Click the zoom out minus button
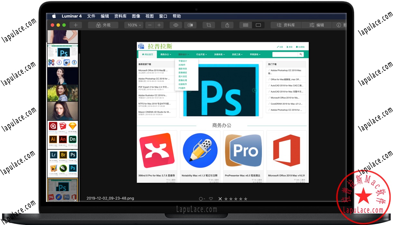Viewport: 393px width, 225px height. click(150, 25)
